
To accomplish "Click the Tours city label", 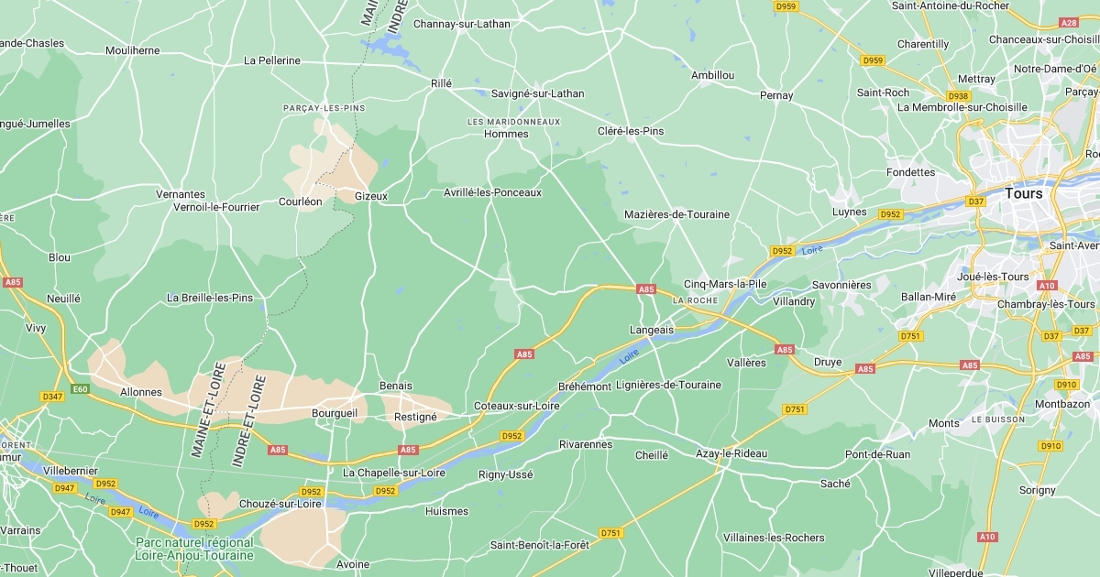I will 1024,193.
